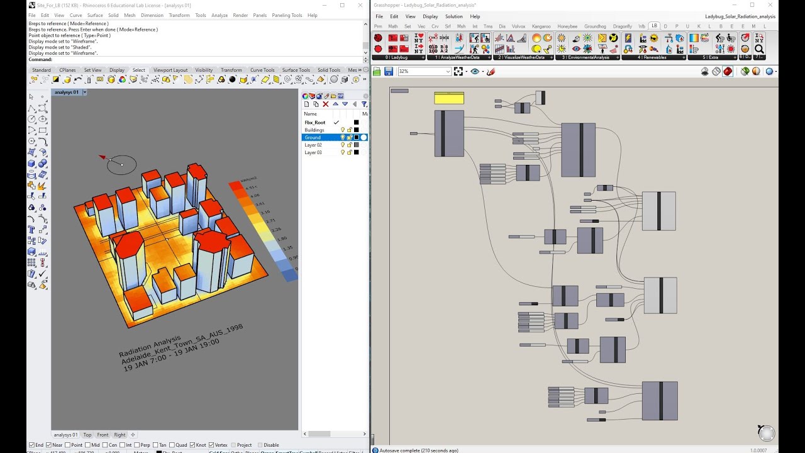Click red X delete layer icon
Screen dimensions: 805x453
click(x=326, y=104)
